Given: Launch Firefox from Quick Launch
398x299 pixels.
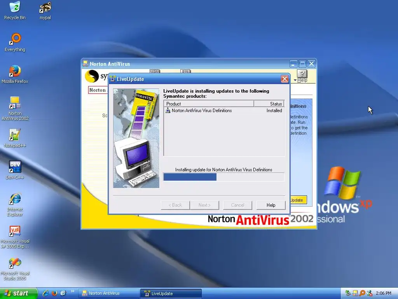Looking at the screenshot, I should 54,293.
